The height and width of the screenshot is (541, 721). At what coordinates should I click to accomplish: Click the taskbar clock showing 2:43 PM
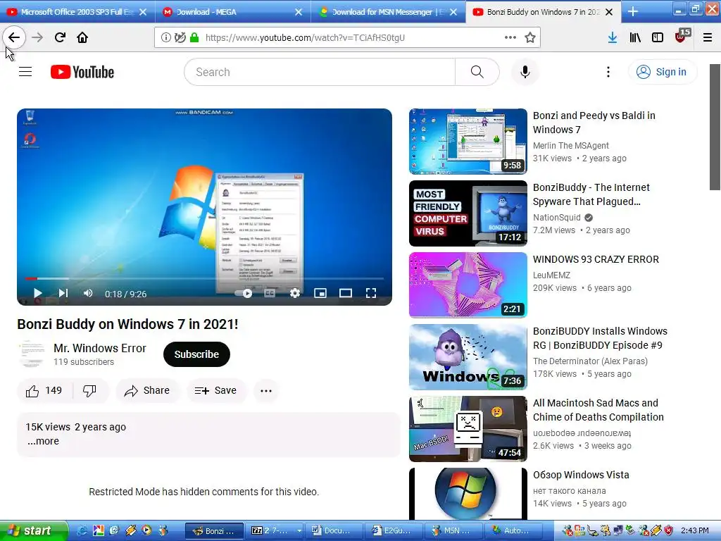695,530
